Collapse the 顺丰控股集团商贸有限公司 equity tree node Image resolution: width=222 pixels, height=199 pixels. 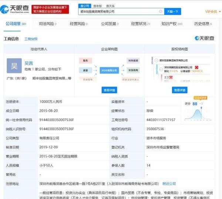tap(156, 60)
